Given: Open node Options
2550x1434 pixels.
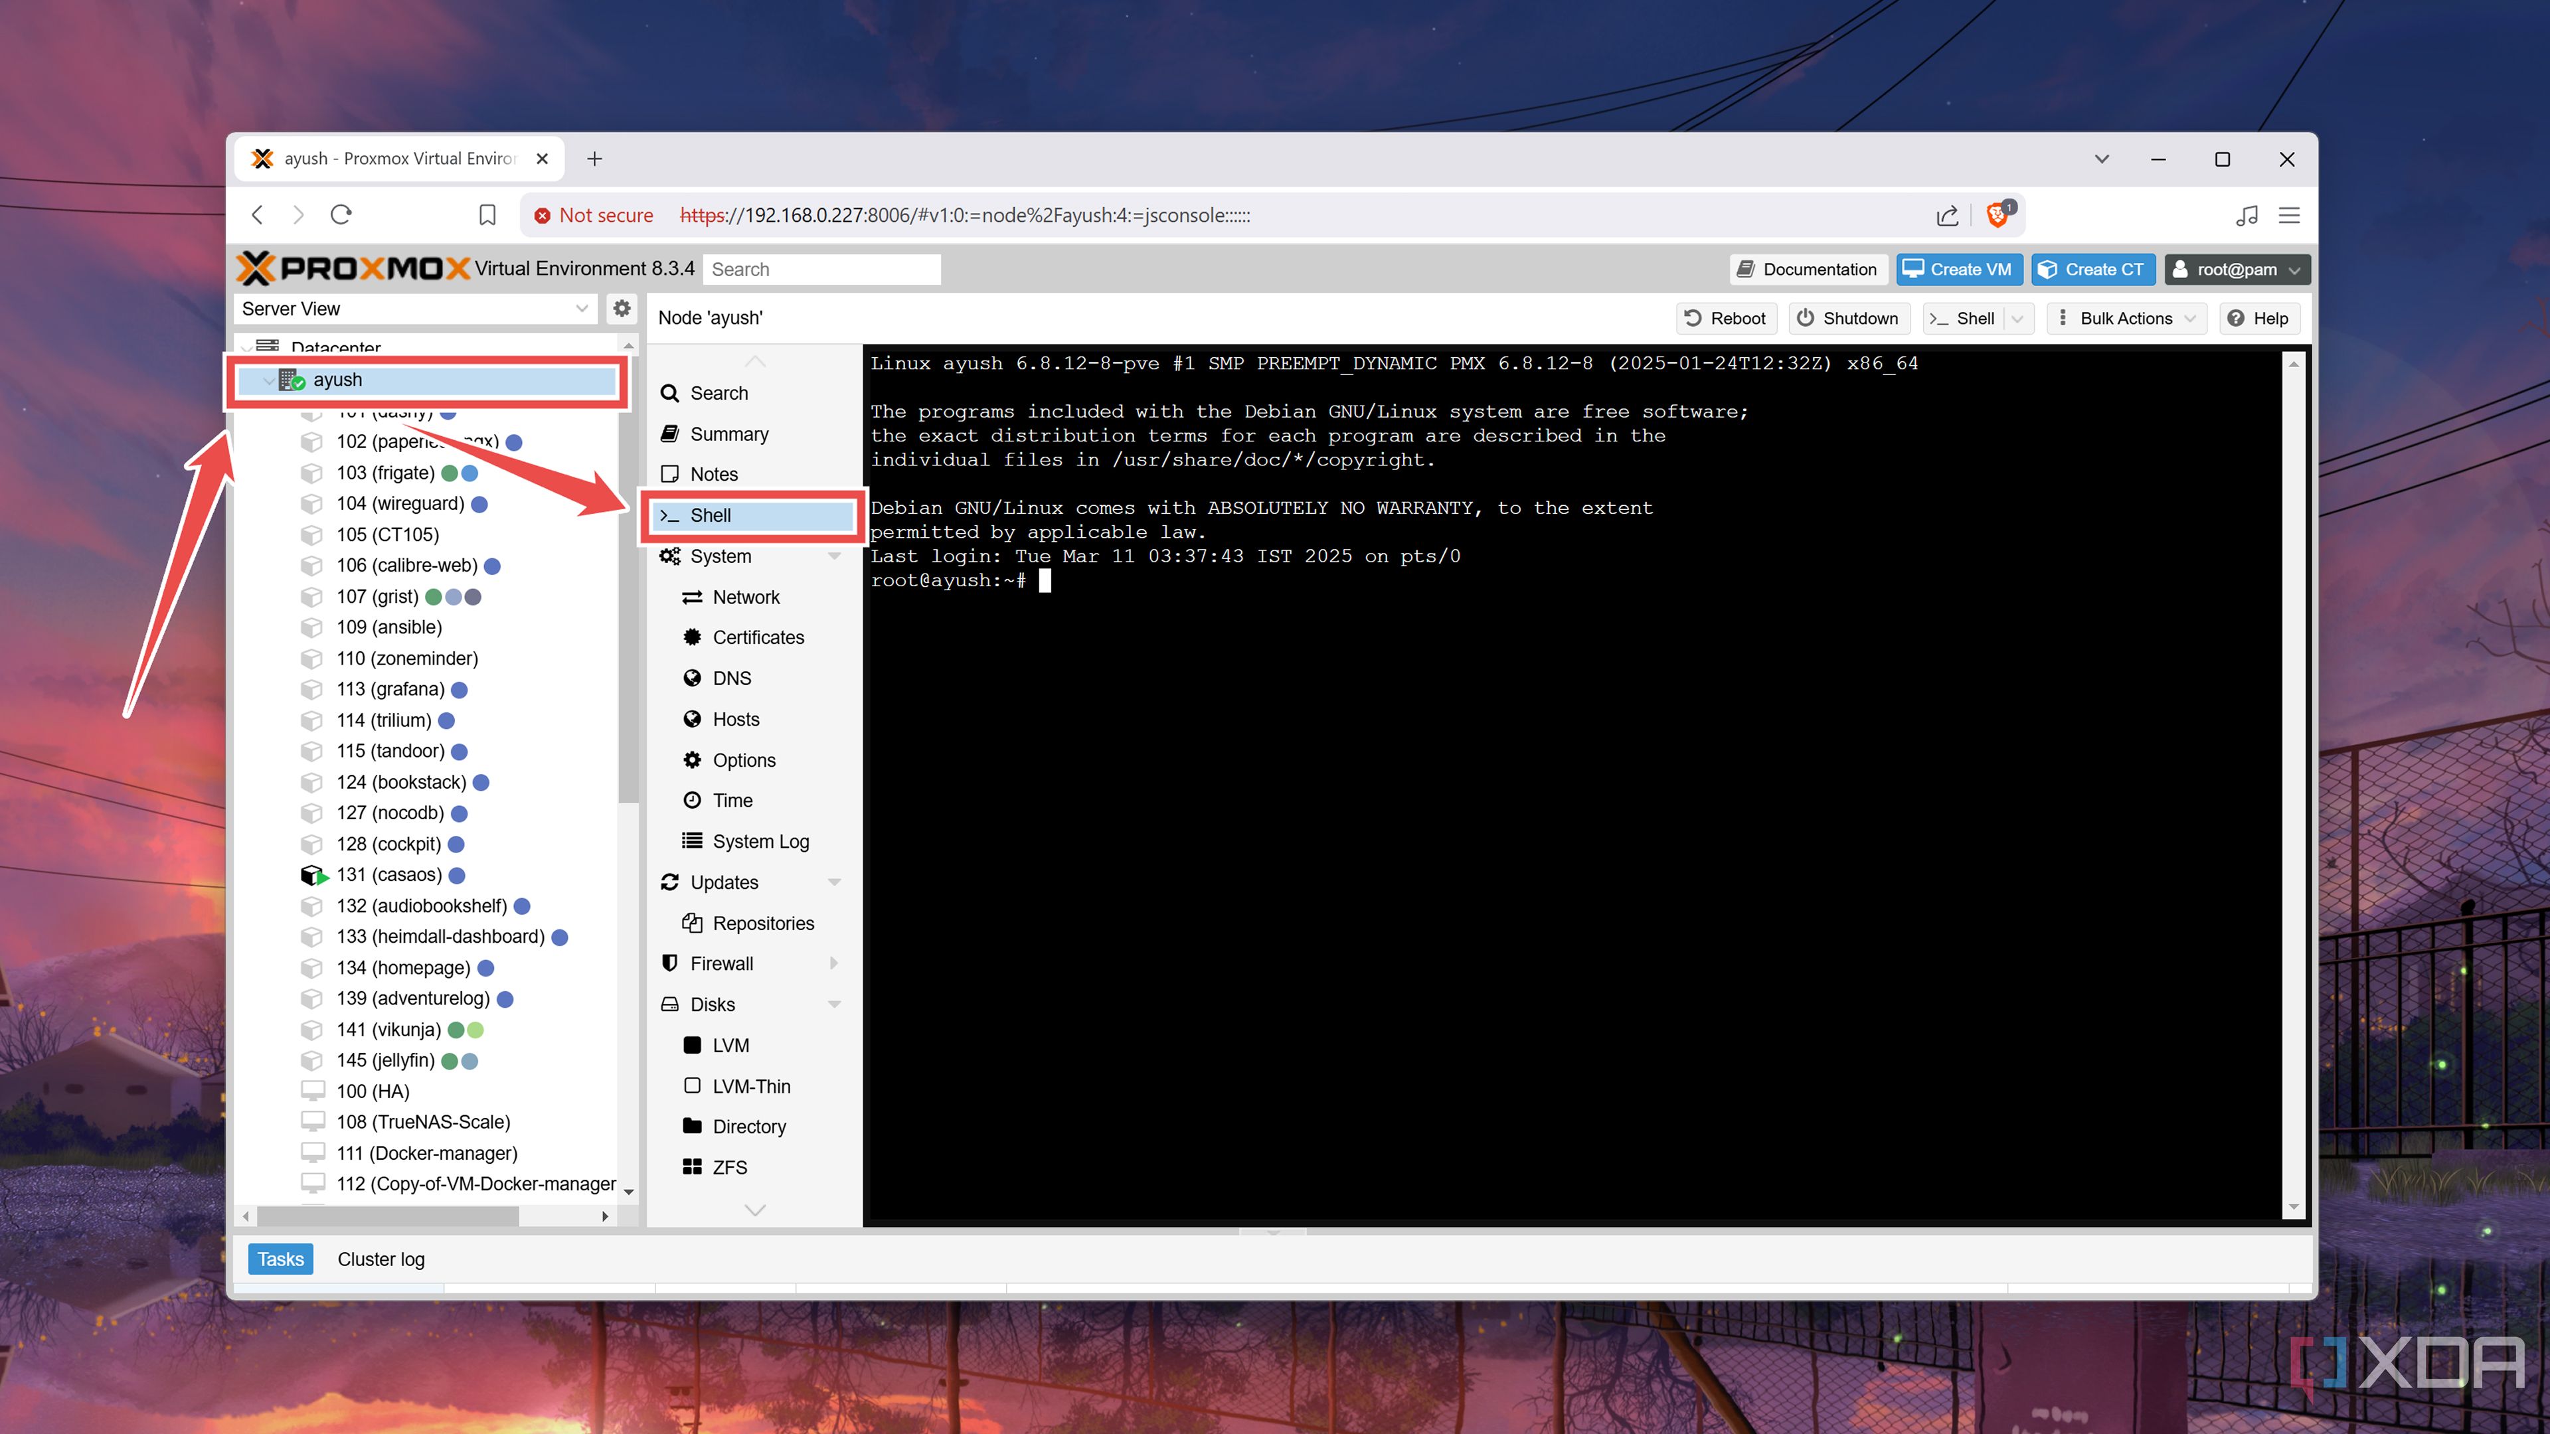Looking at the screenshot, I should [x=744, y=760].
